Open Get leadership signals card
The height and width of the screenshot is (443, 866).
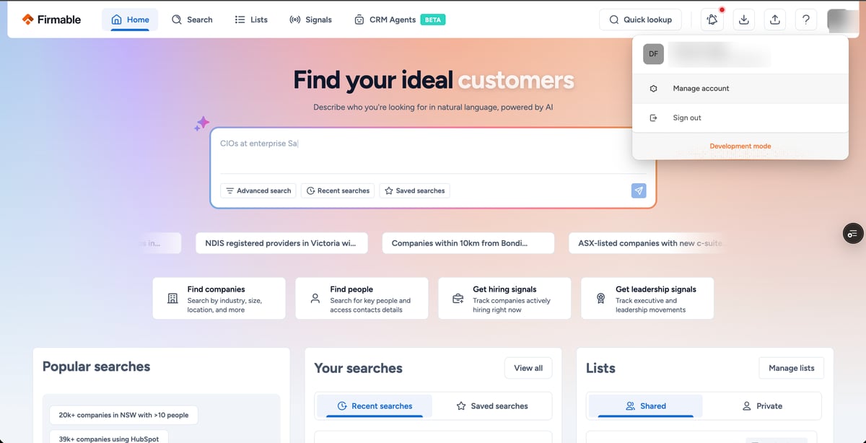(x=647, y=299)
